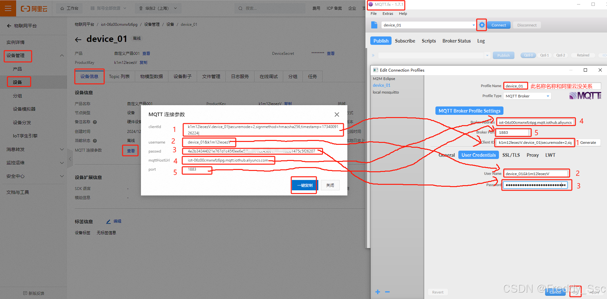
Task: Click the 新版反馈 feedback icon
Action: [25, 293]
